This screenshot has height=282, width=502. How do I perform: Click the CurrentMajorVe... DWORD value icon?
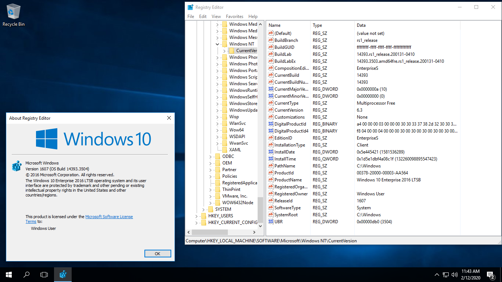[271, 89]
